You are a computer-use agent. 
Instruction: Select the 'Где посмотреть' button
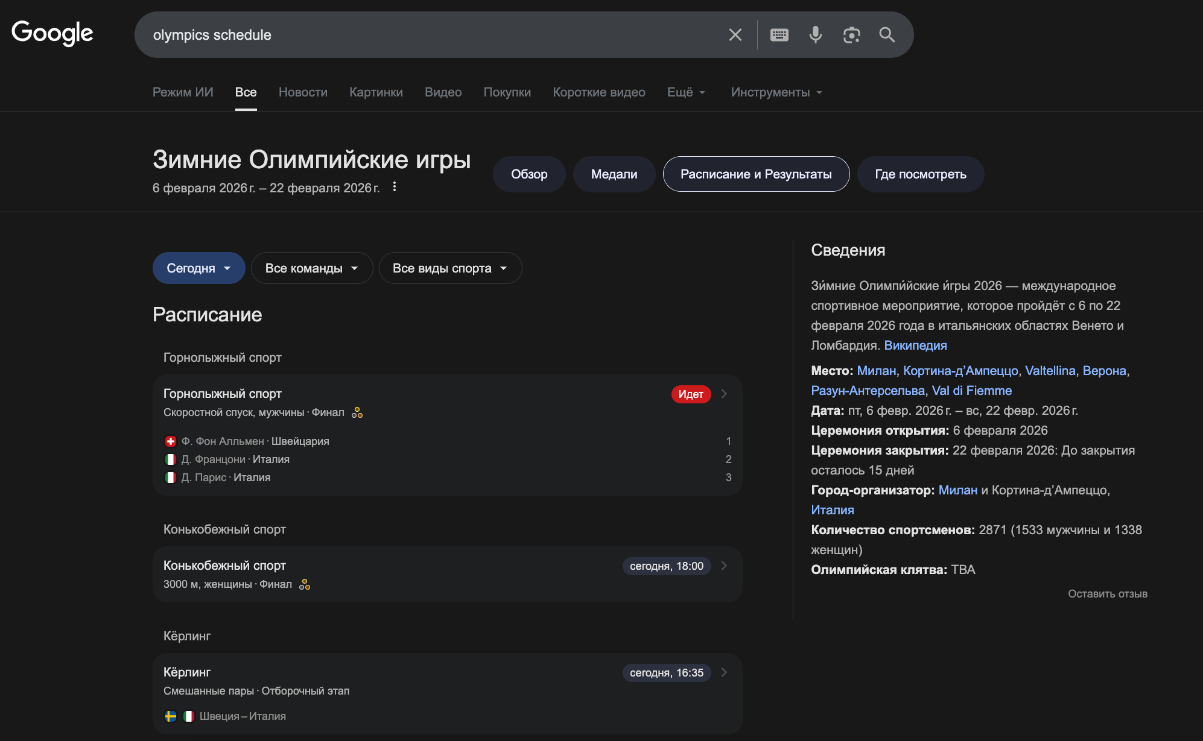[x=920, y=174]
